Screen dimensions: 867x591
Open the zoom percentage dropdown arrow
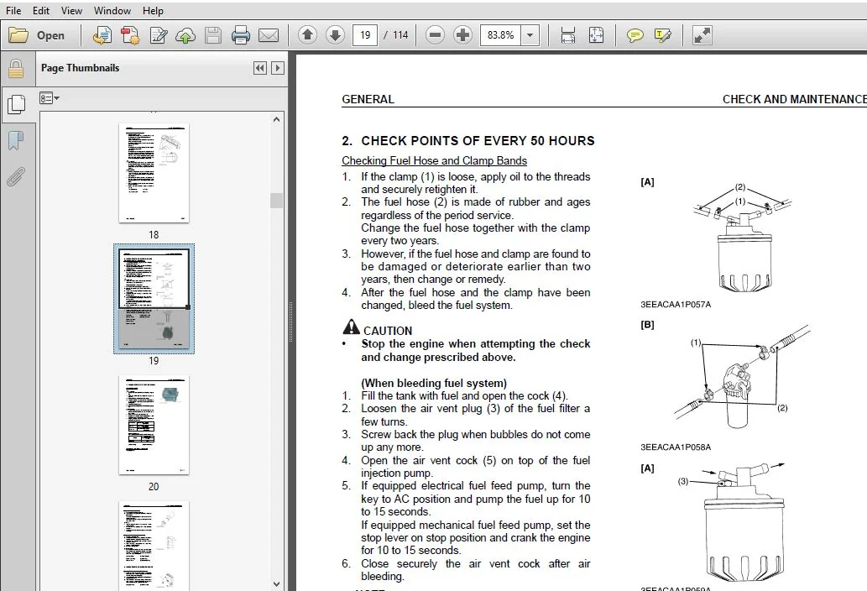point(530,35)
